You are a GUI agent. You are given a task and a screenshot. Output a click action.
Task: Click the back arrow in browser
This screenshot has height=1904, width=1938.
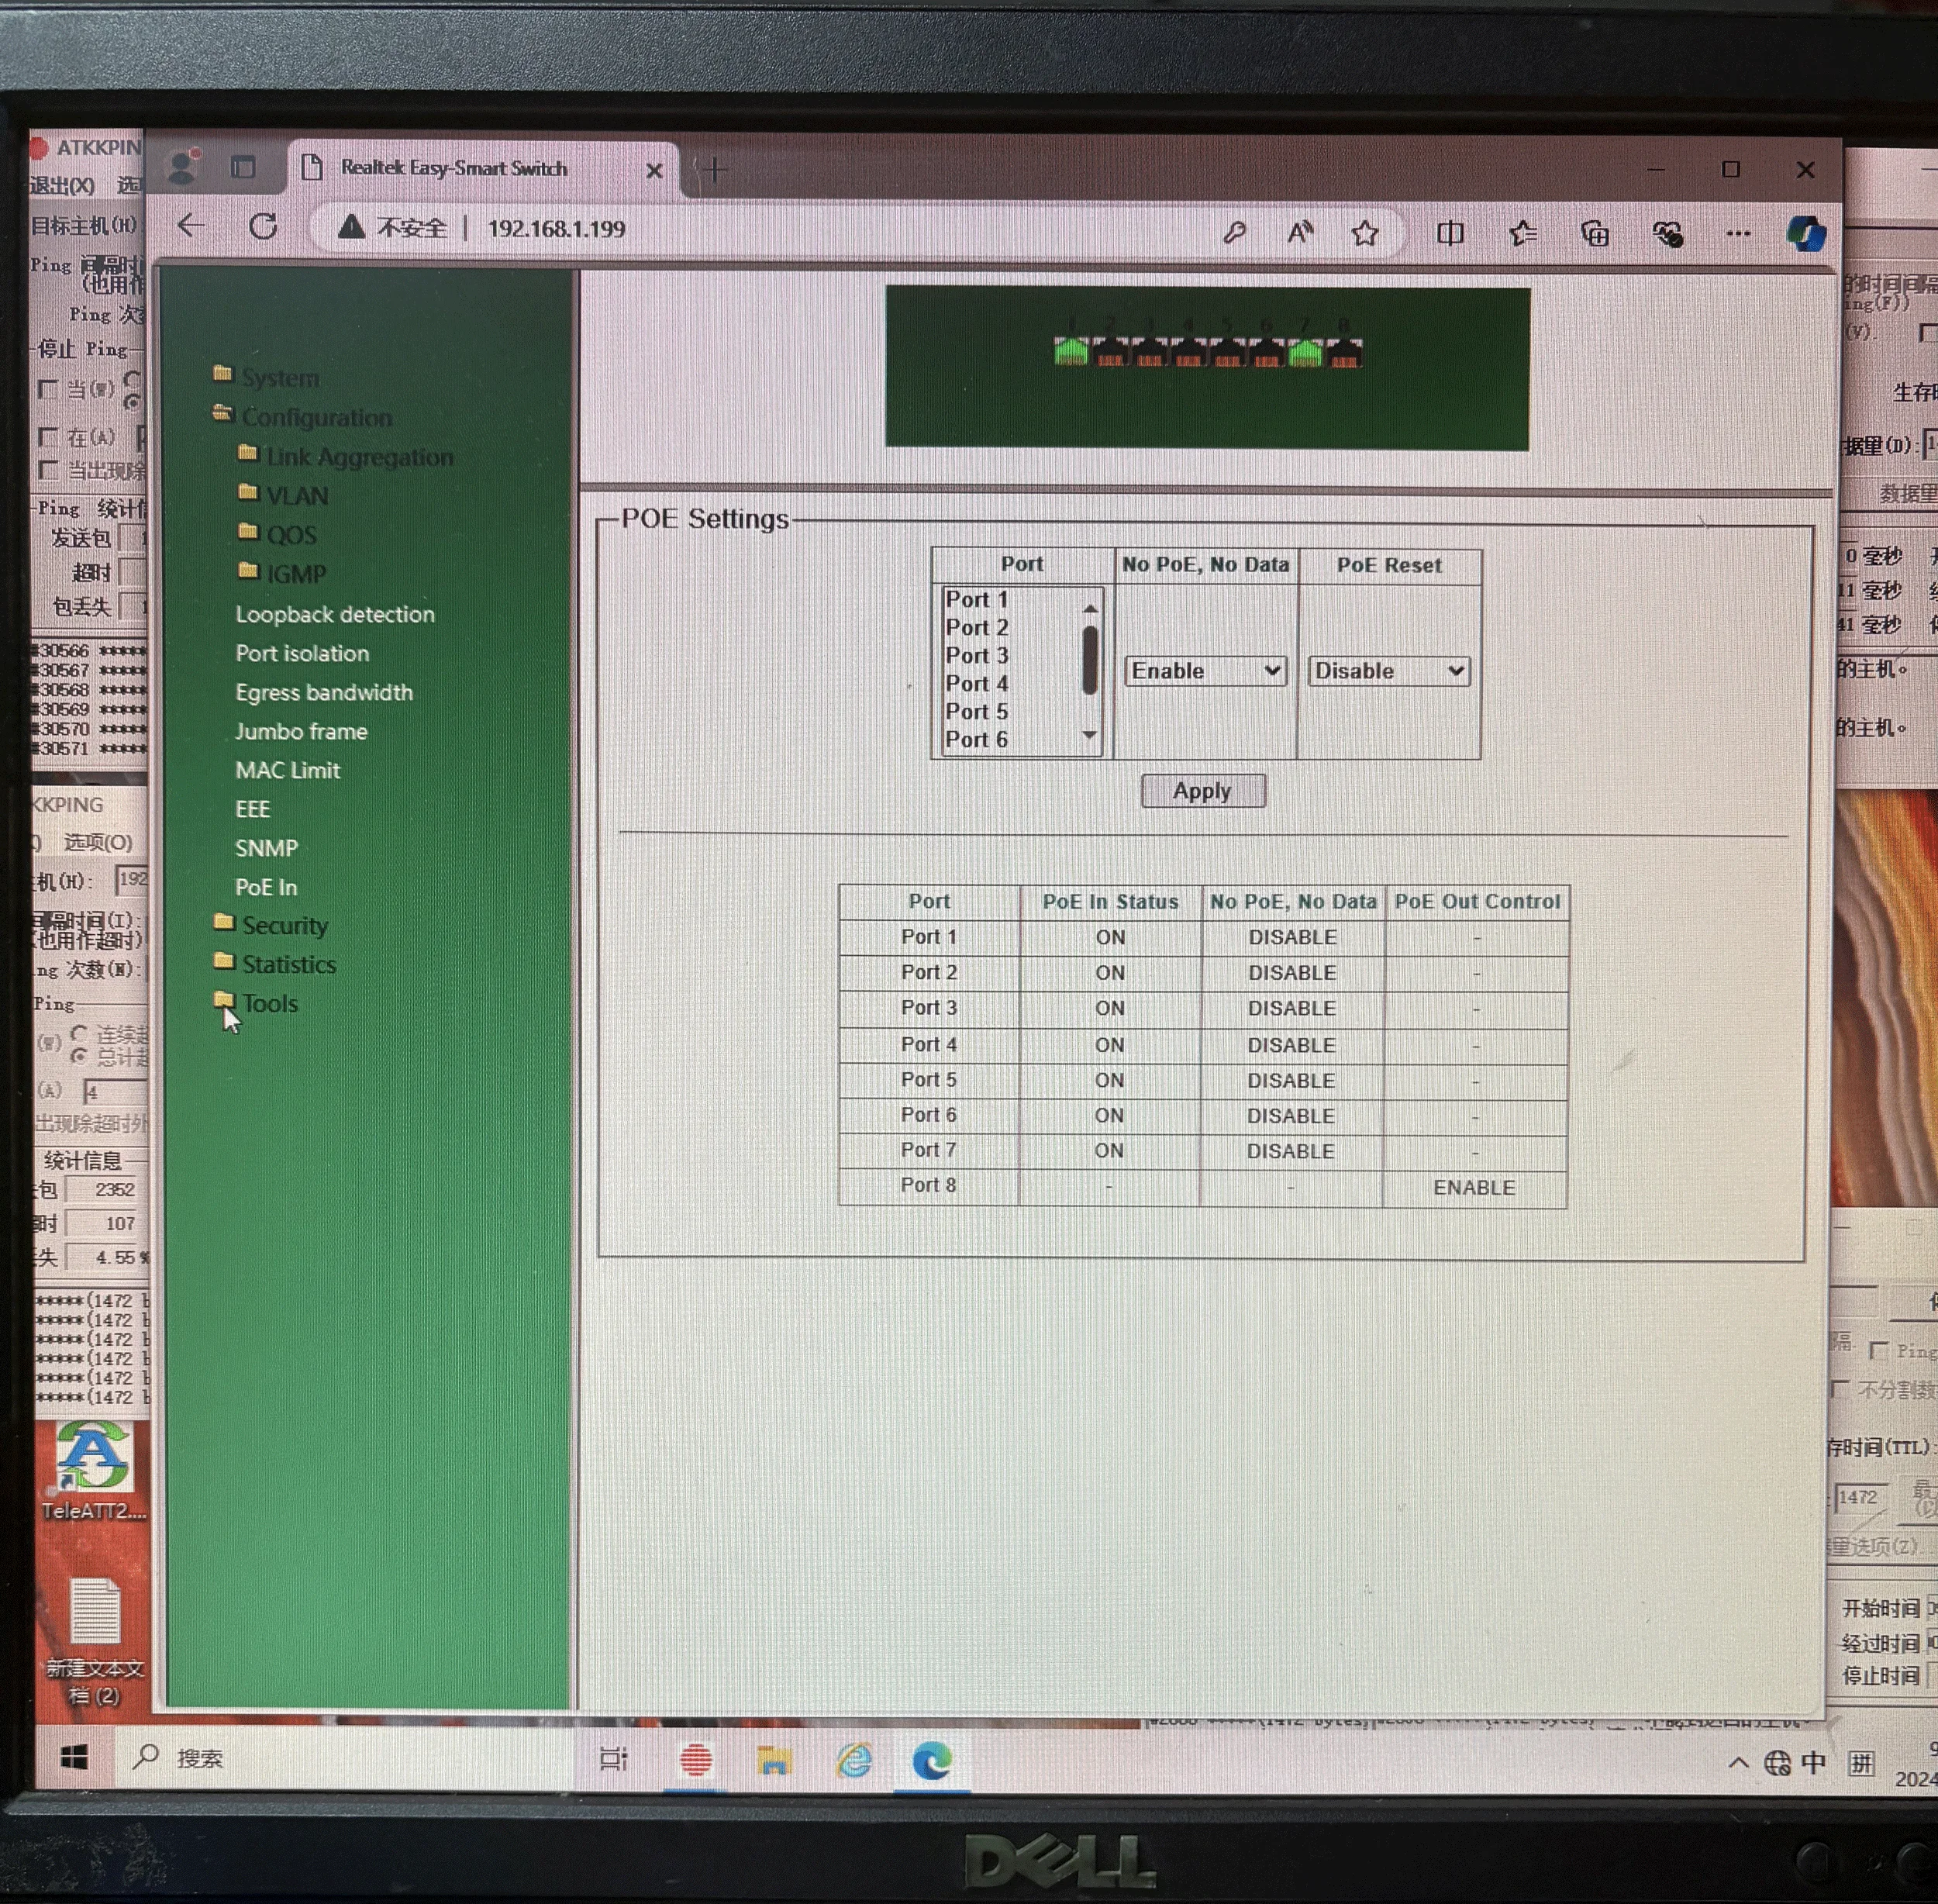coord(191,226)
